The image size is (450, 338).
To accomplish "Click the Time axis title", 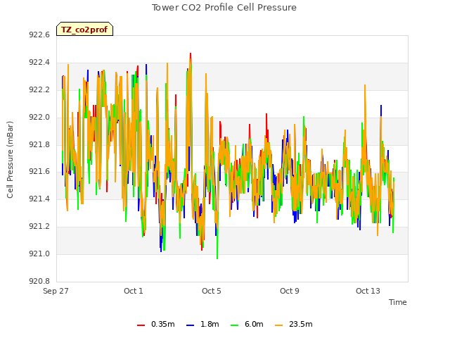I will point(398,302).
